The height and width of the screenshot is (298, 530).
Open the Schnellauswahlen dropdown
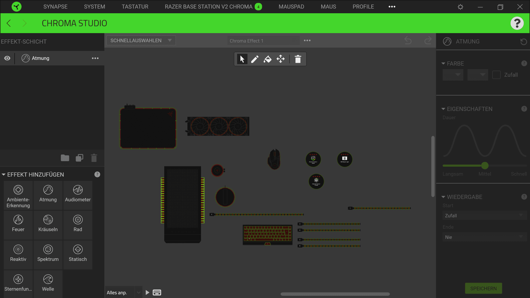tap(141, 41)
